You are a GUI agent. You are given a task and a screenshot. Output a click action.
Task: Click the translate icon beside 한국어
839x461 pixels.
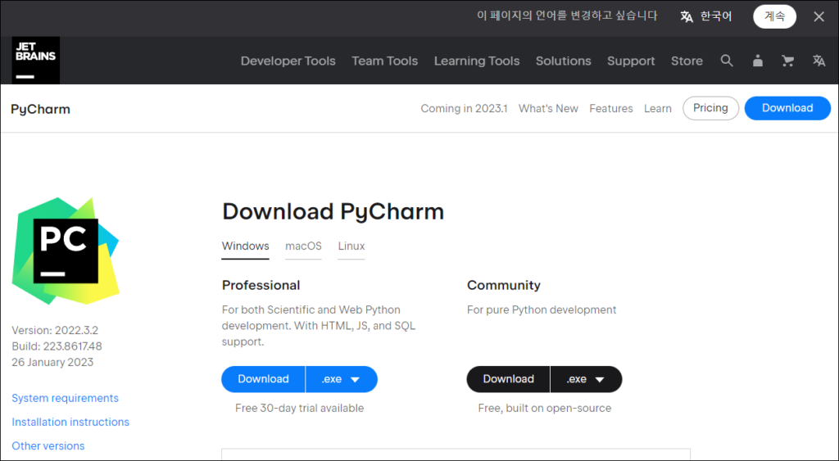coord(687,16)
